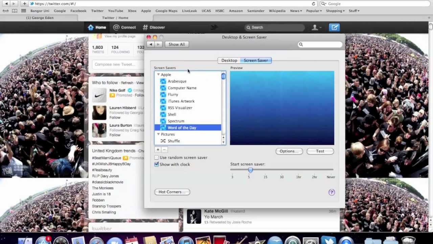Select the Screen Saver tab
The height and width of the screenshot is (244, 433).
[256, 60]
